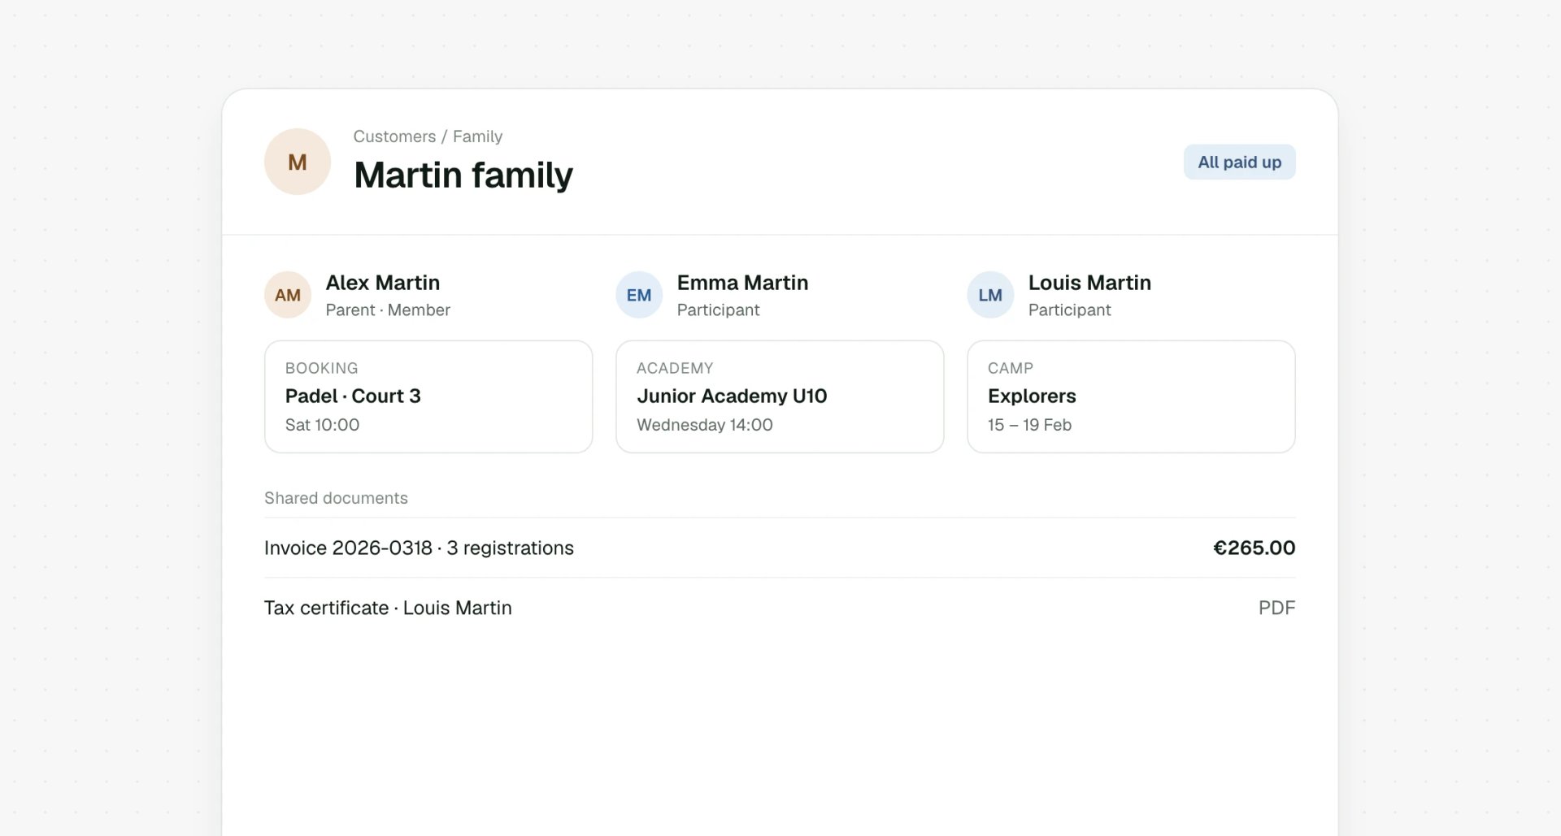
Task: Open Invoice 2026-0318 document row
Action: point(780,548)
